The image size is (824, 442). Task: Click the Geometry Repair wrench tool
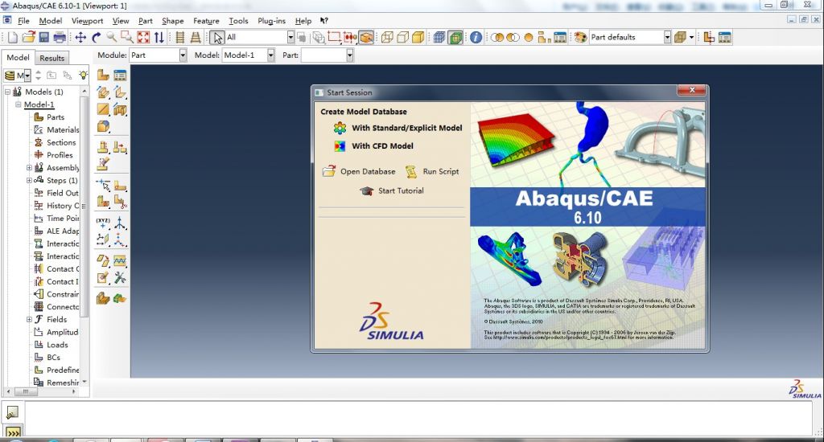coord(120,278)
